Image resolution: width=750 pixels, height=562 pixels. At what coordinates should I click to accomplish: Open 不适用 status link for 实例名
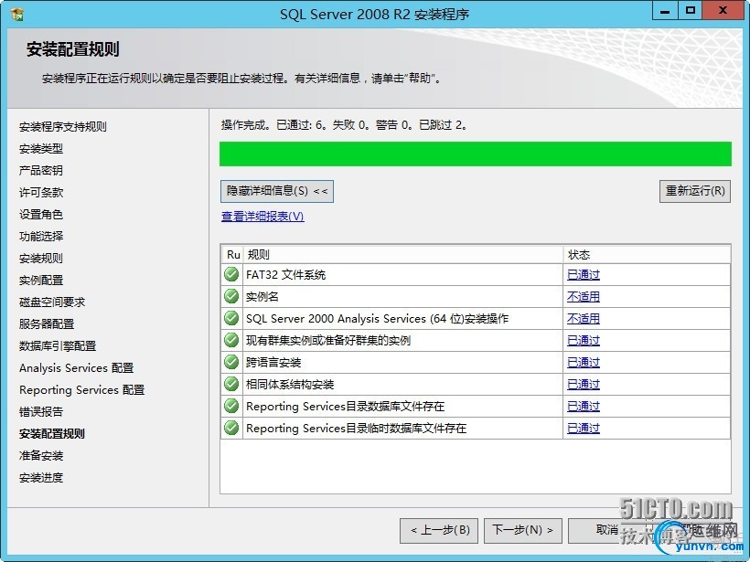pos(583,297)
